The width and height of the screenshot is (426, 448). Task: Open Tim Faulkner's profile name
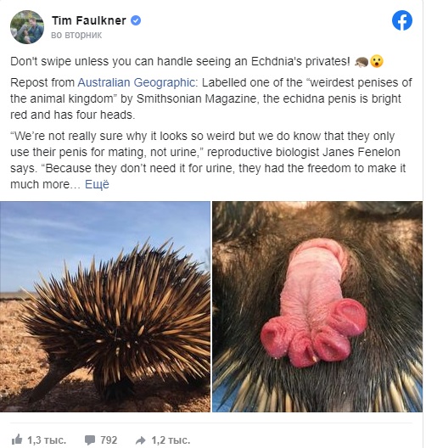click(x=88, y=20)
